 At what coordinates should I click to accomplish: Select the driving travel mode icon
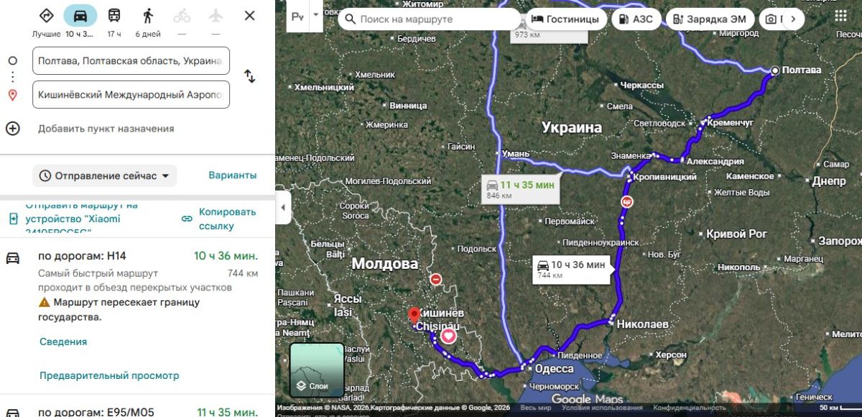point(80,16)
